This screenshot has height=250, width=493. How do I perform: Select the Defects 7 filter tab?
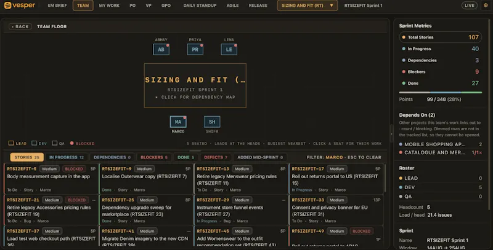point(215,157)
